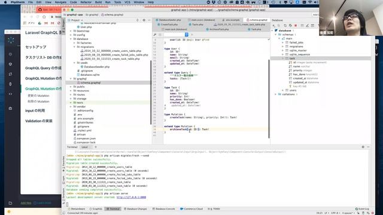This screenshot has width=383, height=215.
Task: Click the Validation の実装 sidebar link
Action: [39, 121]
